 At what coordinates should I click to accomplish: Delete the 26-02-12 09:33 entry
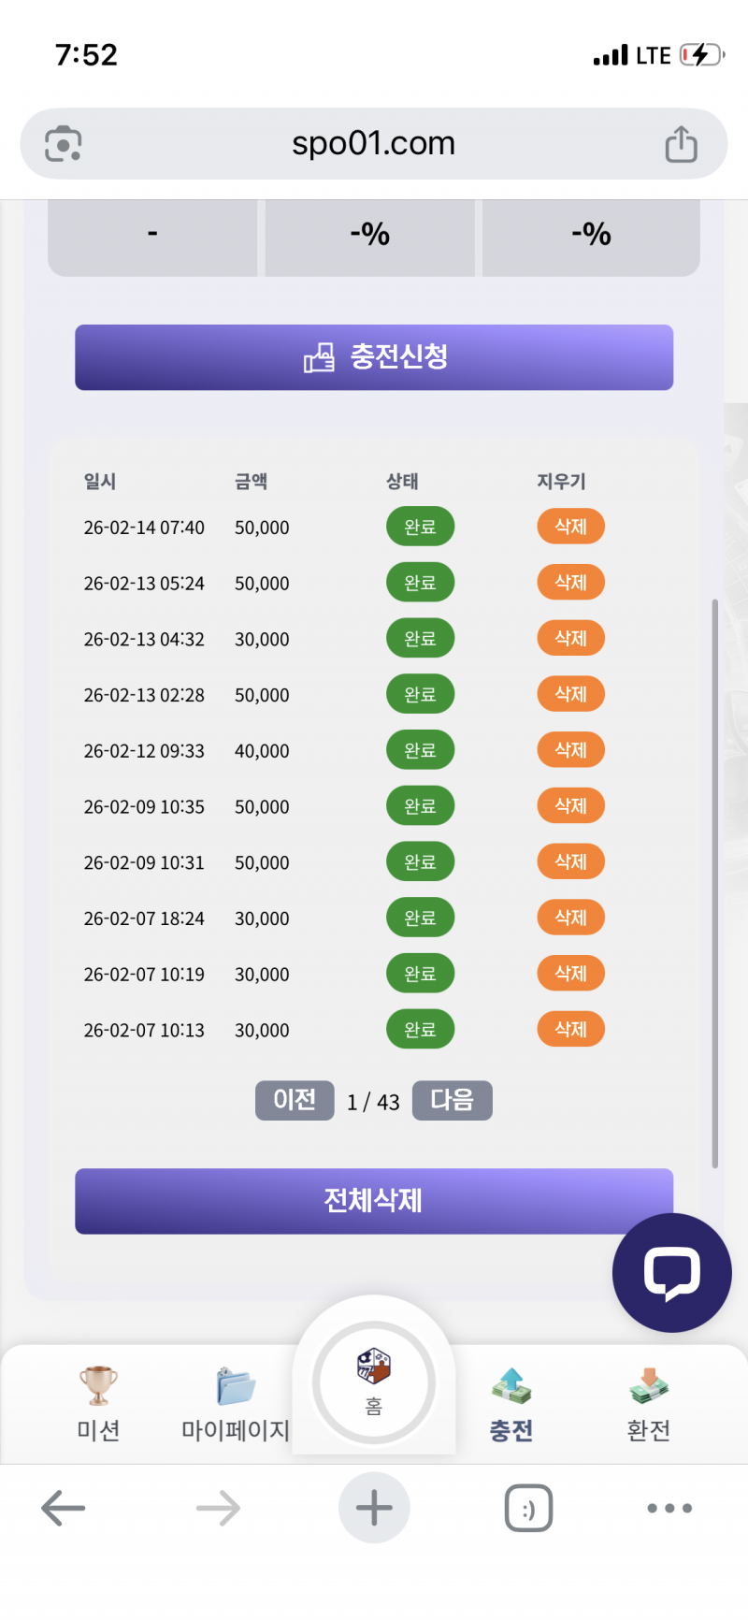pos(570,750)
